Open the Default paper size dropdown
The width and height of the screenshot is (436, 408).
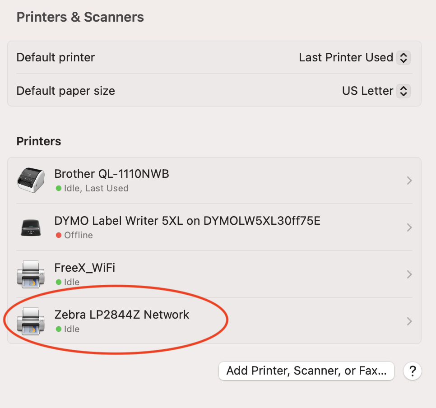click(x=404, y=91)
